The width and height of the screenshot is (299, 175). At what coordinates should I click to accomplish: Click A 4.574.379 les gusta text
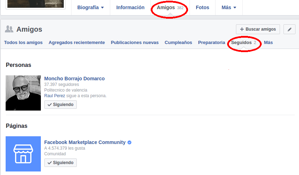click(65, 148)
